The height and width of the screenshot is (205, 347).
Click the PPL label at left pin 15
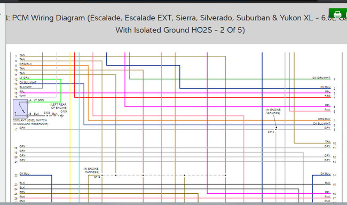22,91
